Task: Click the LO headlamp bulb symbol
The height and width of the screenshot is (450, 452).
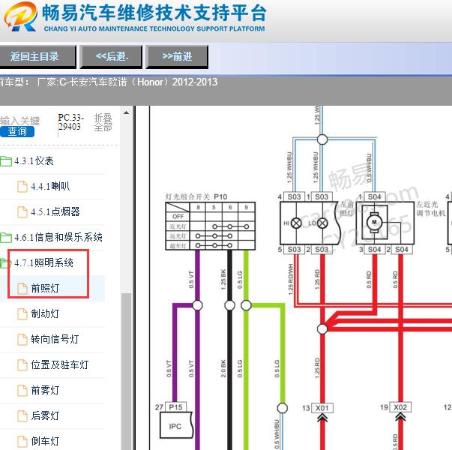Action: pos(322,223)
